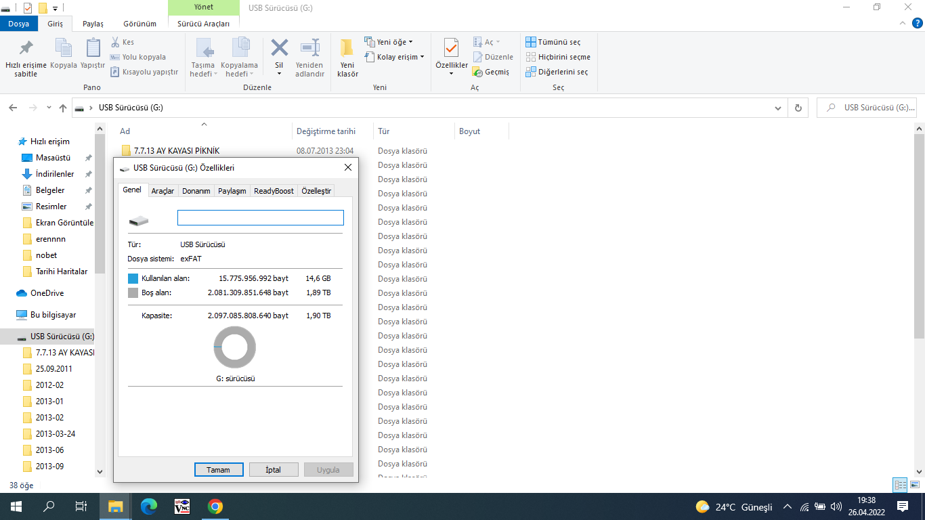Select Masaüstü in Quick access

coord(53,158)
